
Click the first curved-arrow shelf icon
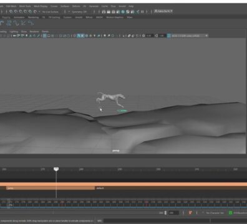point(2,23)
